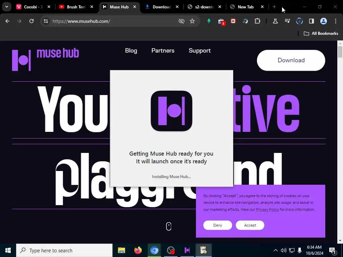Image resolution: width=343 pixels, height=257 pixels.
Task: Click the blue circular download extension icon
Action: click(x=299, y=21)
